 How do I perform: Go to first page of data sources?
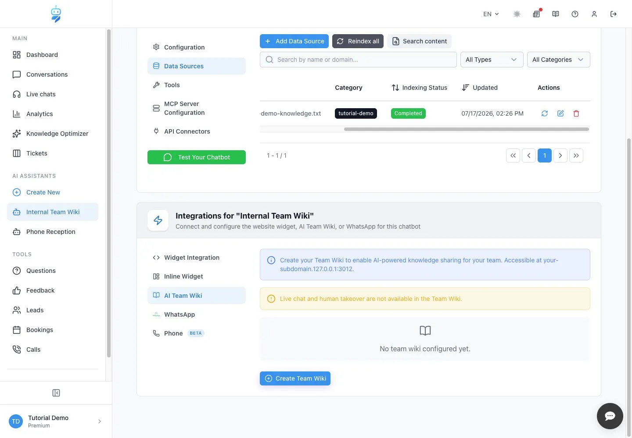tap(513, 155)
